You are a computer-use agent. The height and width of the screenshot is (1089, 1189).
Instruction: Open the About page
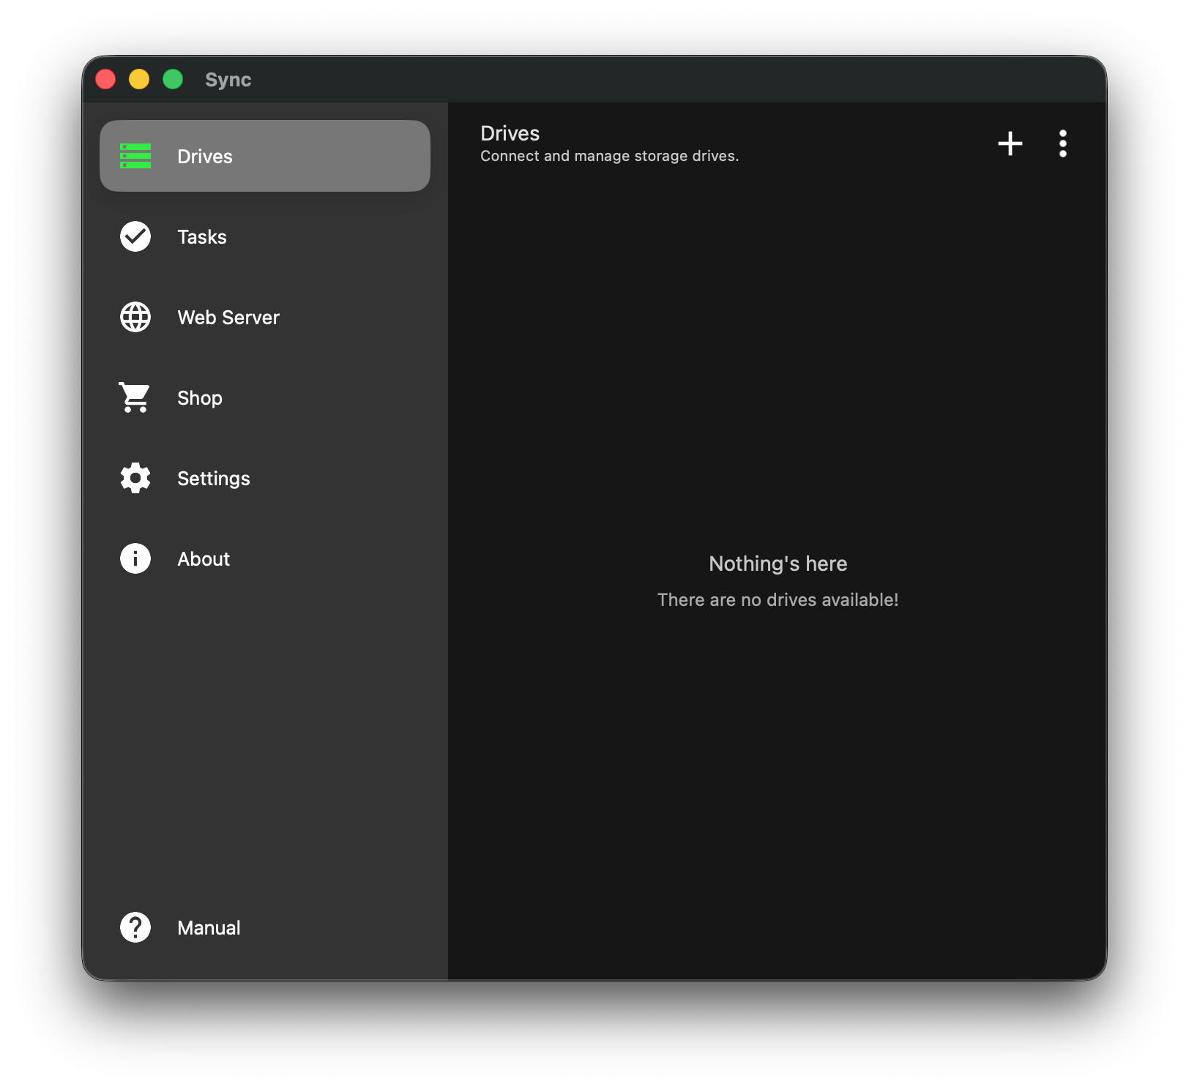203,558
